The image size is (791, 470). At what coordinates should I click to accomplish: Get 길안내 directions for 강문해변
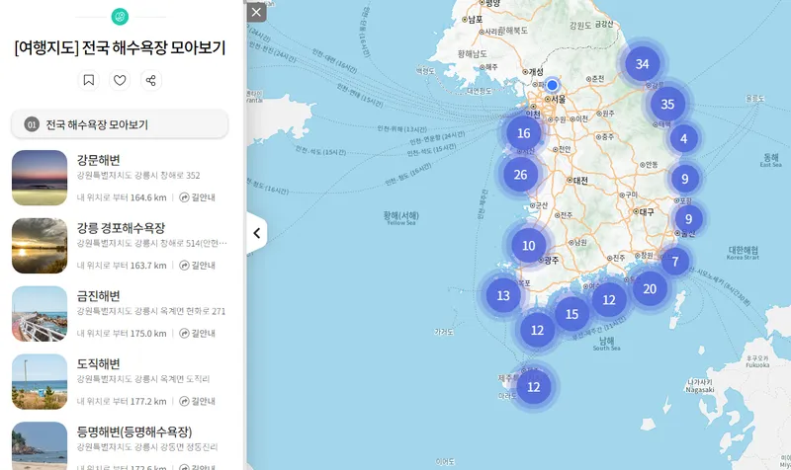point(197,197)
